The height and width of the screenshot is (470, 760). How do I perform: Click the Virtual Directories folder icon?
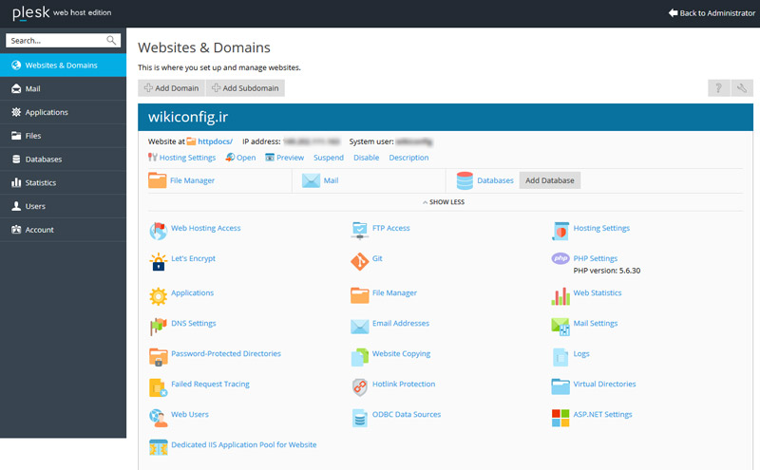(x=560, y=386)
